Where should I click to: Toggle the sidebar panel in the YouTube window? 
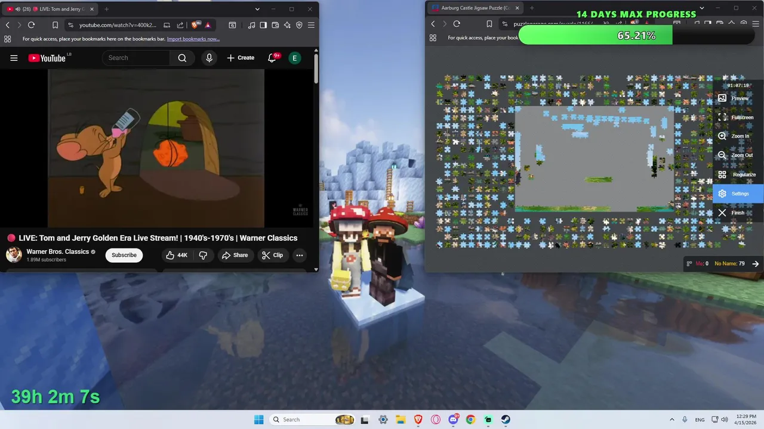(x=263, y=25)
